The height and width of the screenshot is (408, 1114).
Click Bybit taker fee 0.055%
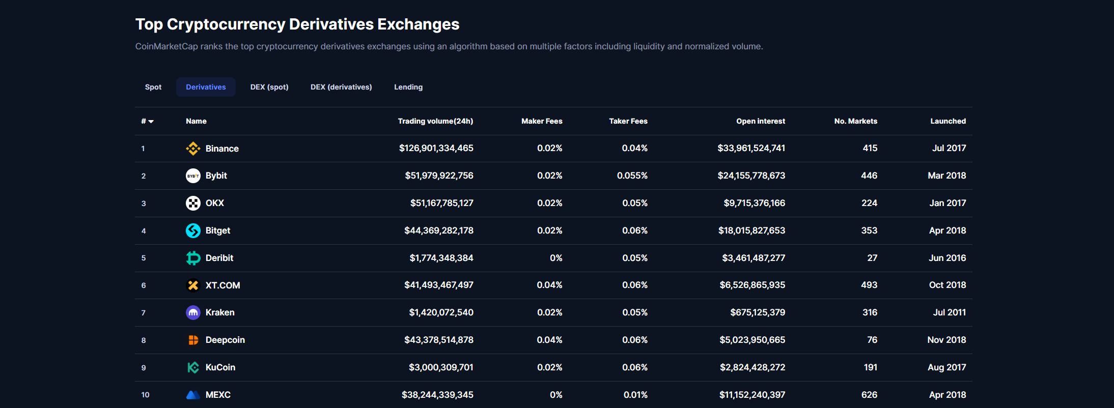[632, 176]
